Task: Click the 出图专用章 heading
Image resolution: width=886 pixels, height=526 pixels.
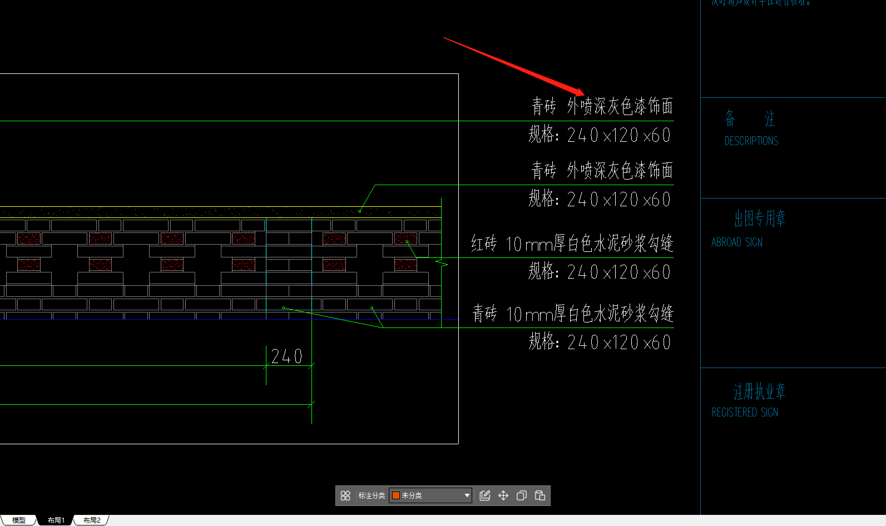Action: tap(760, 219)
